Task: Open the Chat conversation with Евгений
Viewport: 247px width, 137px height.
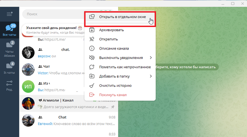Action: [x=69, y=120]
